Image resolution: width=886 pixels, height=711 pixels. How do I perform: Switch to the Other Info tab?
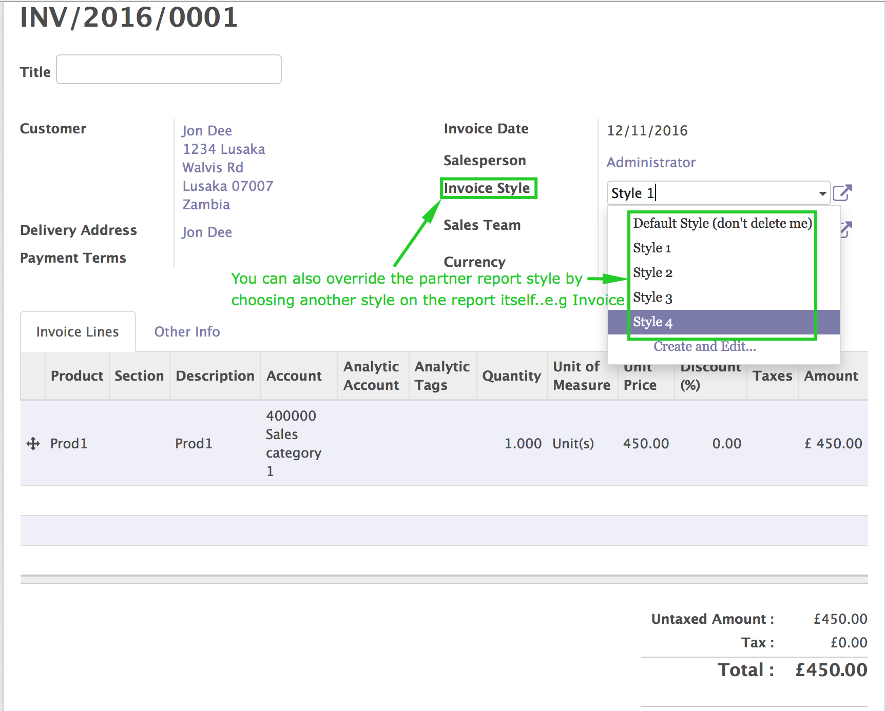tap(187, 332)
